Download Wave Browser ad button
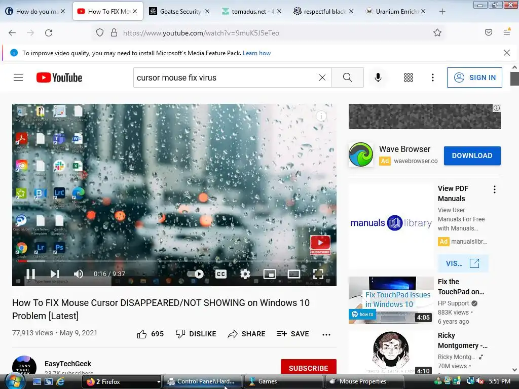 (x=472, y=155)
